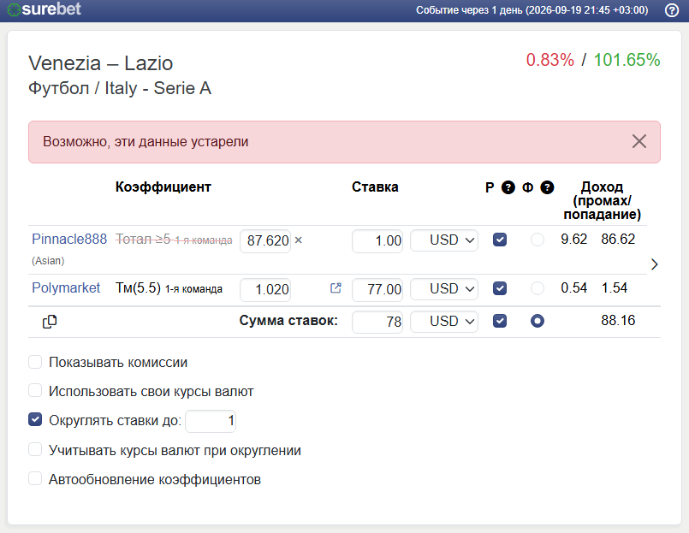The image size is (689, 533).
Task: Open Pinnacle888 row currency dropdown
Action: [444, 240]
